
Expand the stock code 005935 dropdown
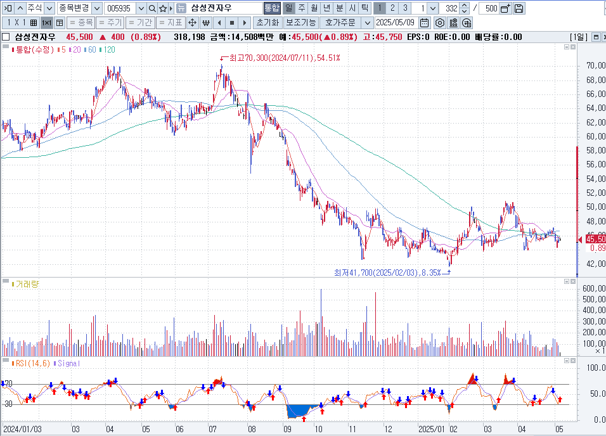pyautogui.click(x=141, y=8)
